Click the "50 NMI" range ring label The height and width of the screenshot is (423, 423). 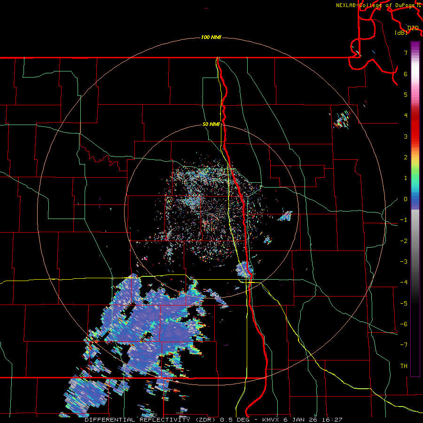point(211,125)
